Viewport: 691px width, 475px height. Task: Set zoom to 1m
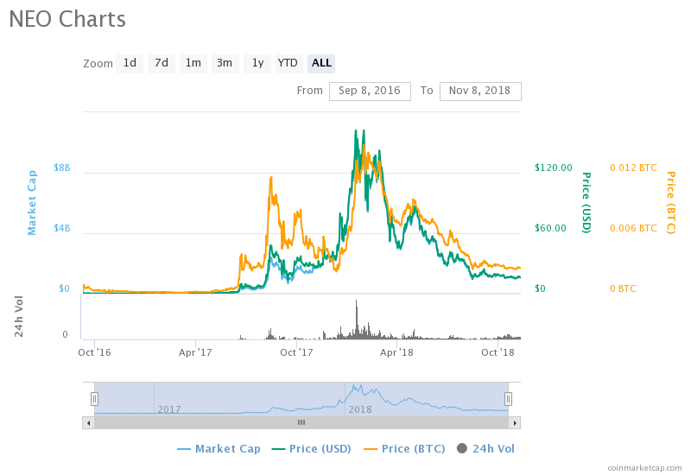[x=193, y=63]
